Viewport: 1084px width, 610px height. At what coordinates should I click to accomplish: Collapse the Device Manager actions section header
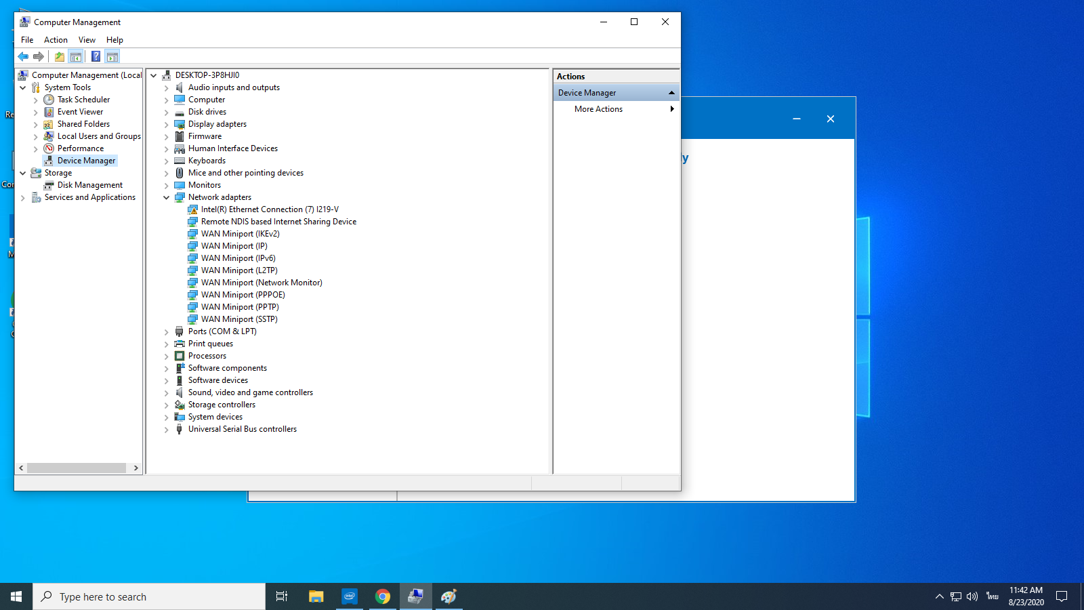tap(671, 93)
